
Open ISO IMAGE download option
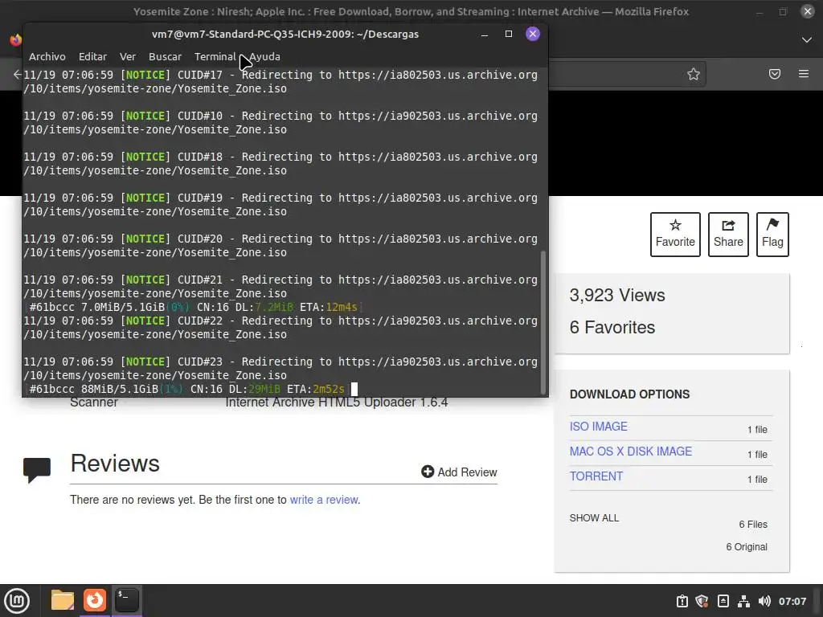pyautogui.click(x=598, y=427)
